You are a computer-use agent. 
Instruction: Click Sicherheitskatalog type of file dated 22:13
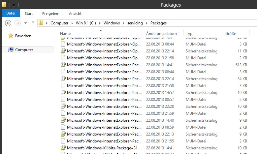click(x=202, y=134)
